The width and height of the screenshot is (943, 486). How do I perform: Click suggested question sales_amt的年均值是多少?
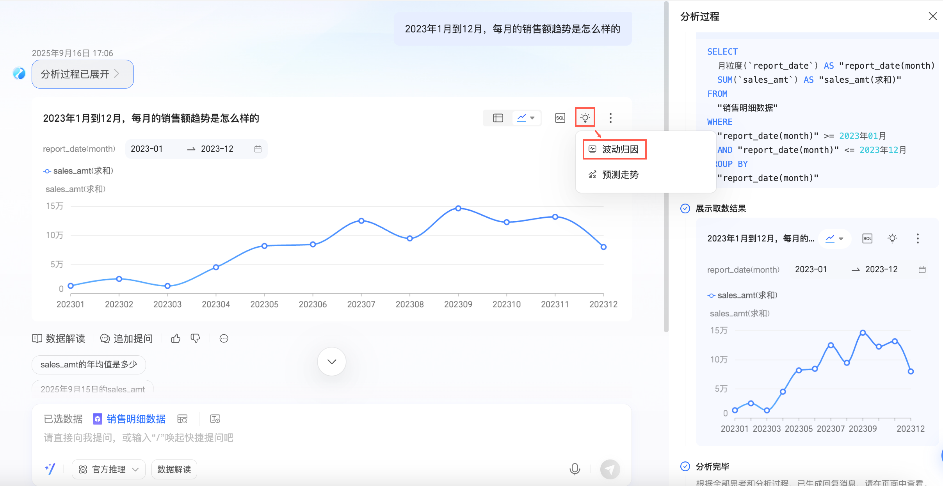[89, 365]
